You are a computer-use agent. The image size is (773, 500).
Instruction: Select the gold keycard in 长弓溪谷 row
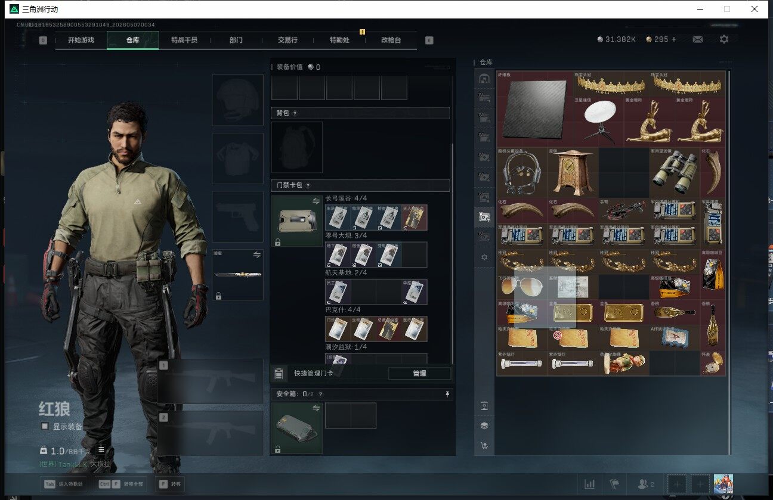point(414,218)
